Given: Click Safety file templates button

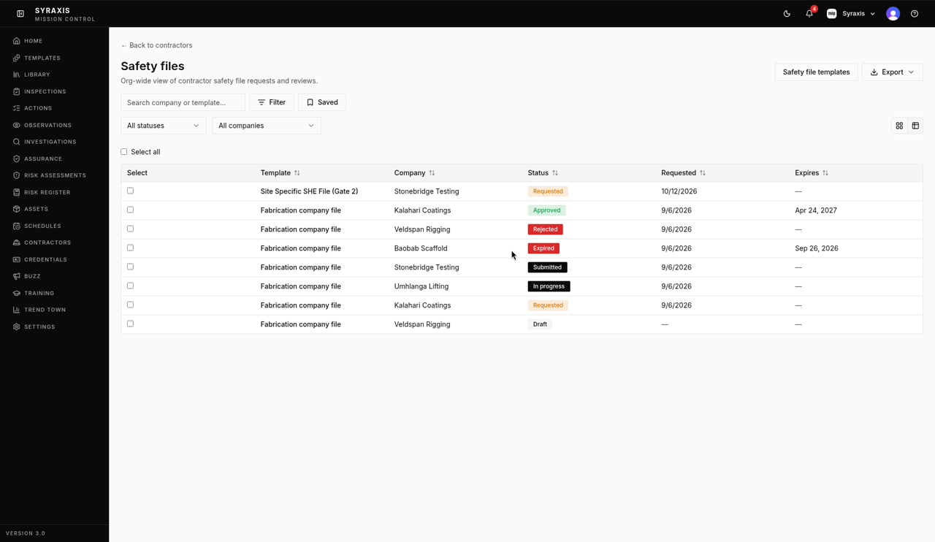Looking at the screenshot, I should point(816,72).
